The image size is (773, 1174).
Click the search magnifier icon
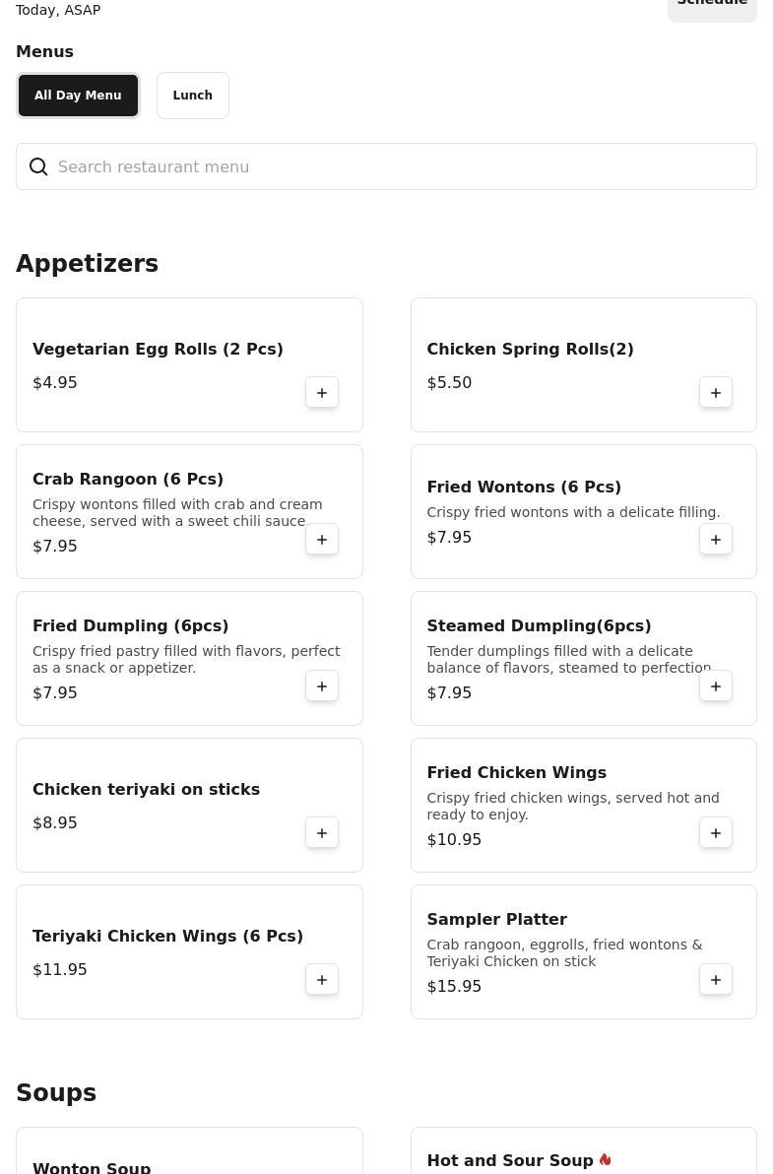pyautogui.click(x=38, y=167)
